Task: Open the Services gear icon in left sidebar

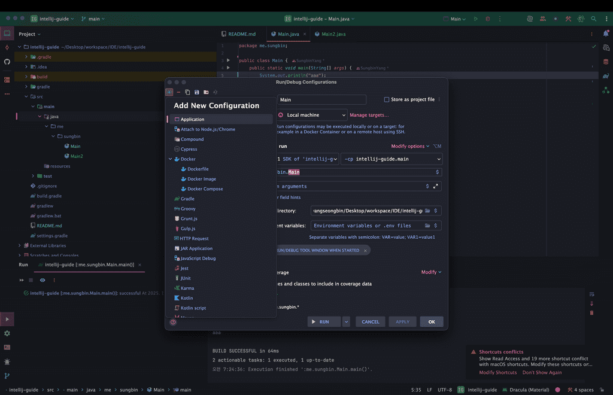Action: point(7,333)
